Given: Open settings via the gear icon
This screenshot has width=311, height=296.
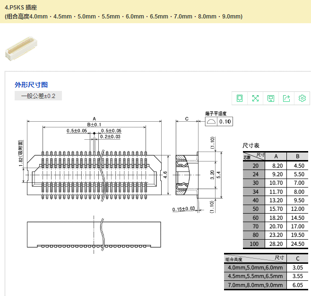Looking at the screenshot, I should point(302,98).
